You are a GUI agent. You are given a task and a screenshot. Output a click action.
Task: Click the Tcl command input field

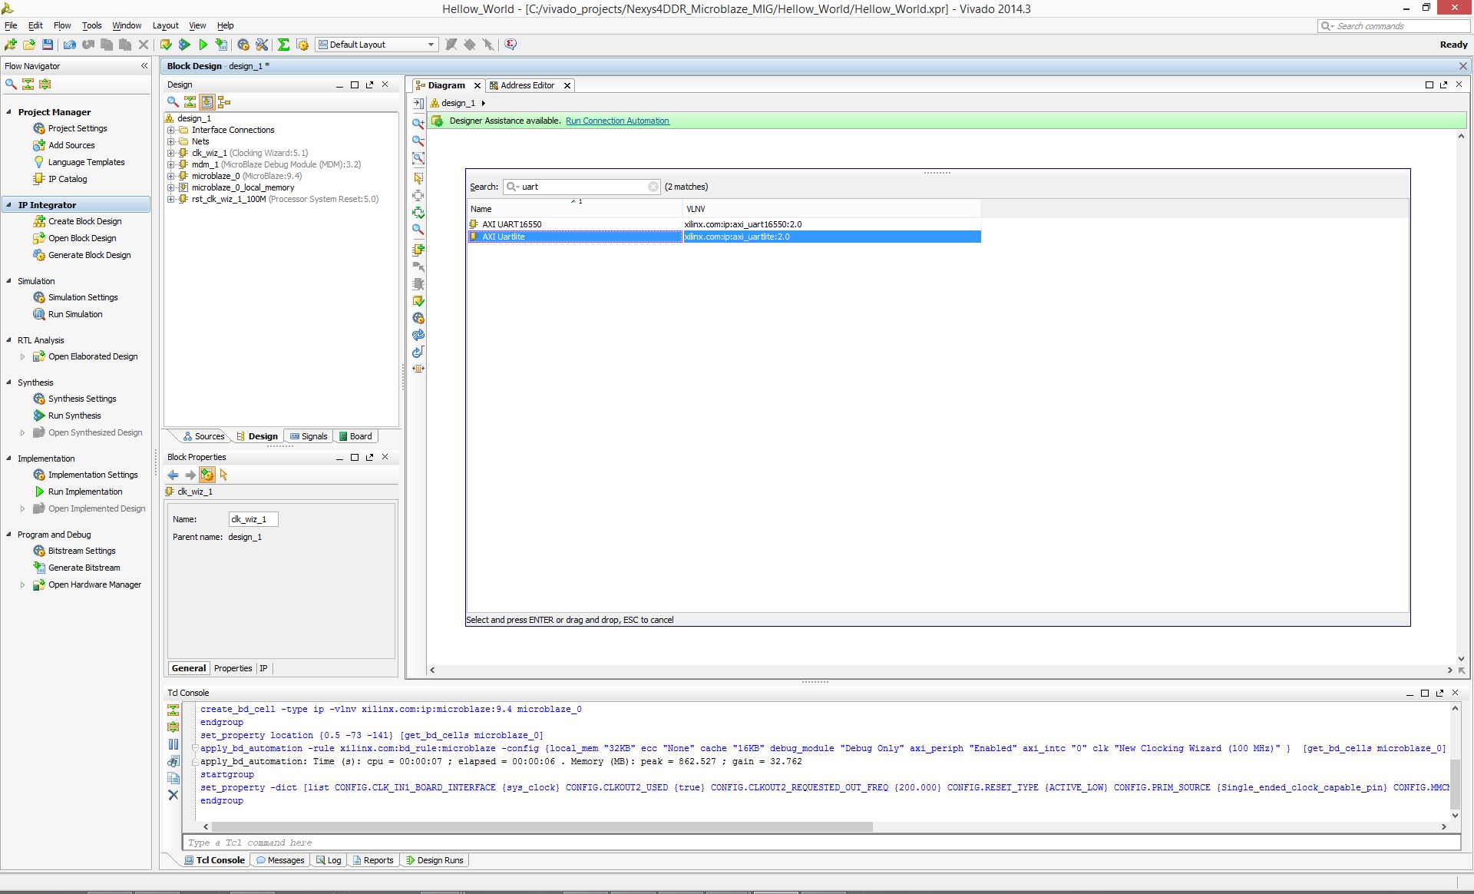click(x=821, y=843)
